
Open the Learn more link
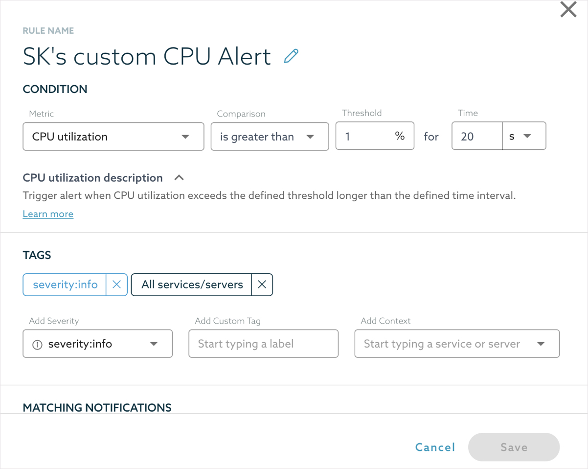click(47, 213)
